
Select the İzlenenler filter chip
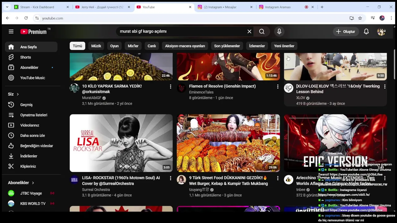tap(257, 46)
